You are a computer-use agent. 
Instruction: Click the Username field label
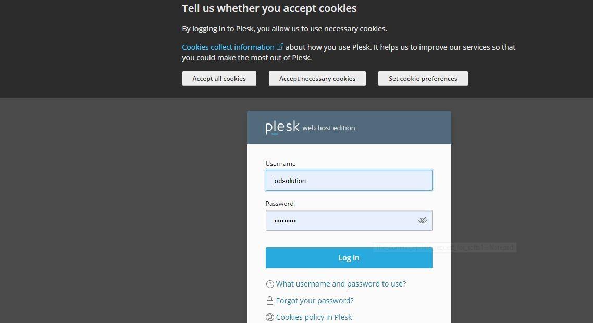click(x=280, y=164)
